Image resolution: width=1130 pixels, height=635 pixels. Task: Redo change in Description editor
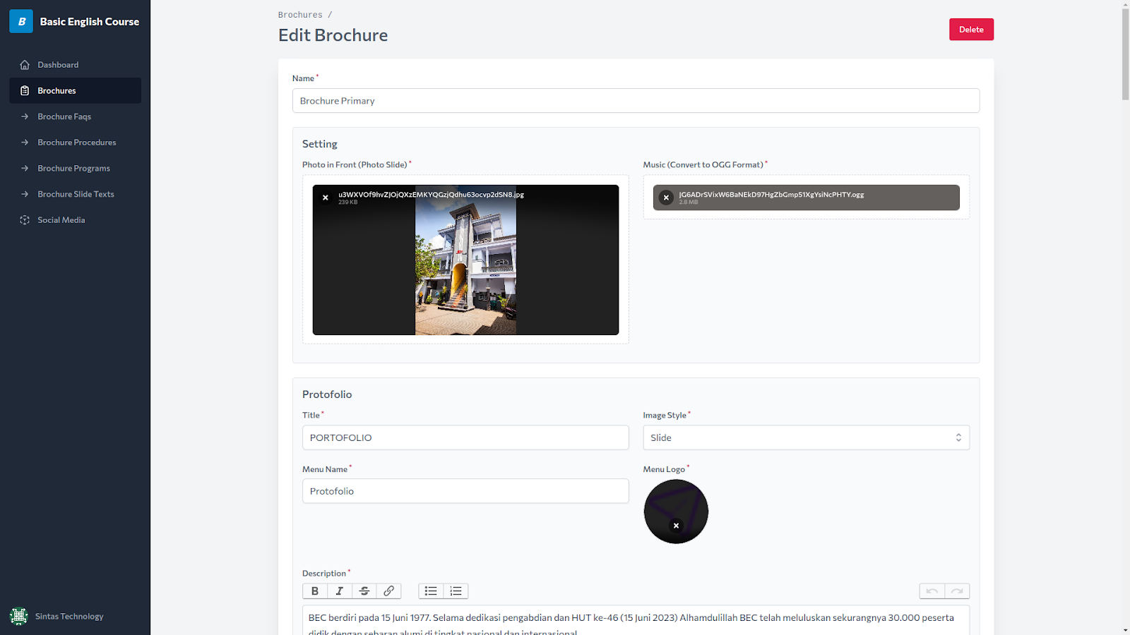[957, 591]
